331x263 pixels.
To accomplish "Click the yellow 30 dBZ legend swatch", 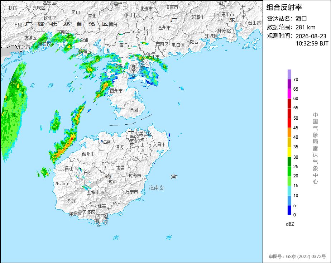I will coord(289,152).
